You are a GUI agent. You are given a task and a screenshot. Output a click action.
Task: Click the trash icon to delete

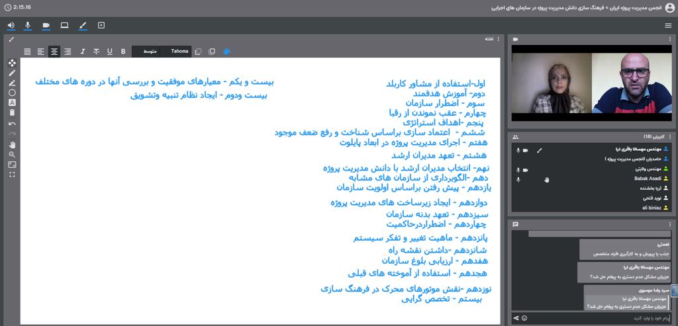12,112
